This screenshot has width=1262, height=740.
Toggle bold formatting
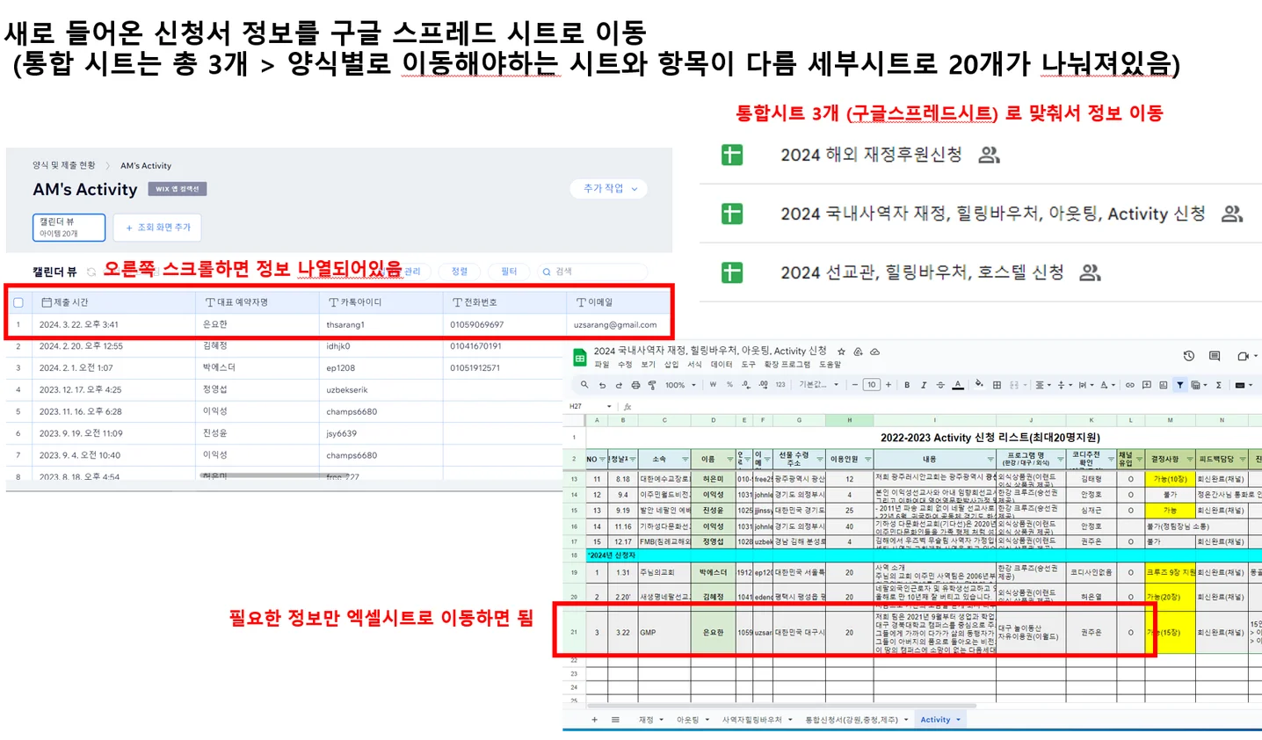(x=907, y=385)
